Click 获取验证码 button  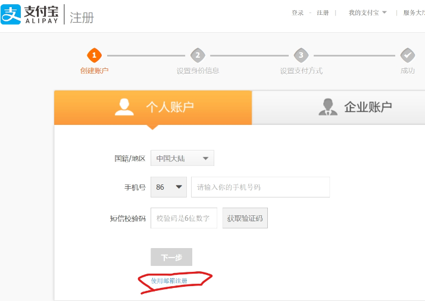click(x=245, y=218)
